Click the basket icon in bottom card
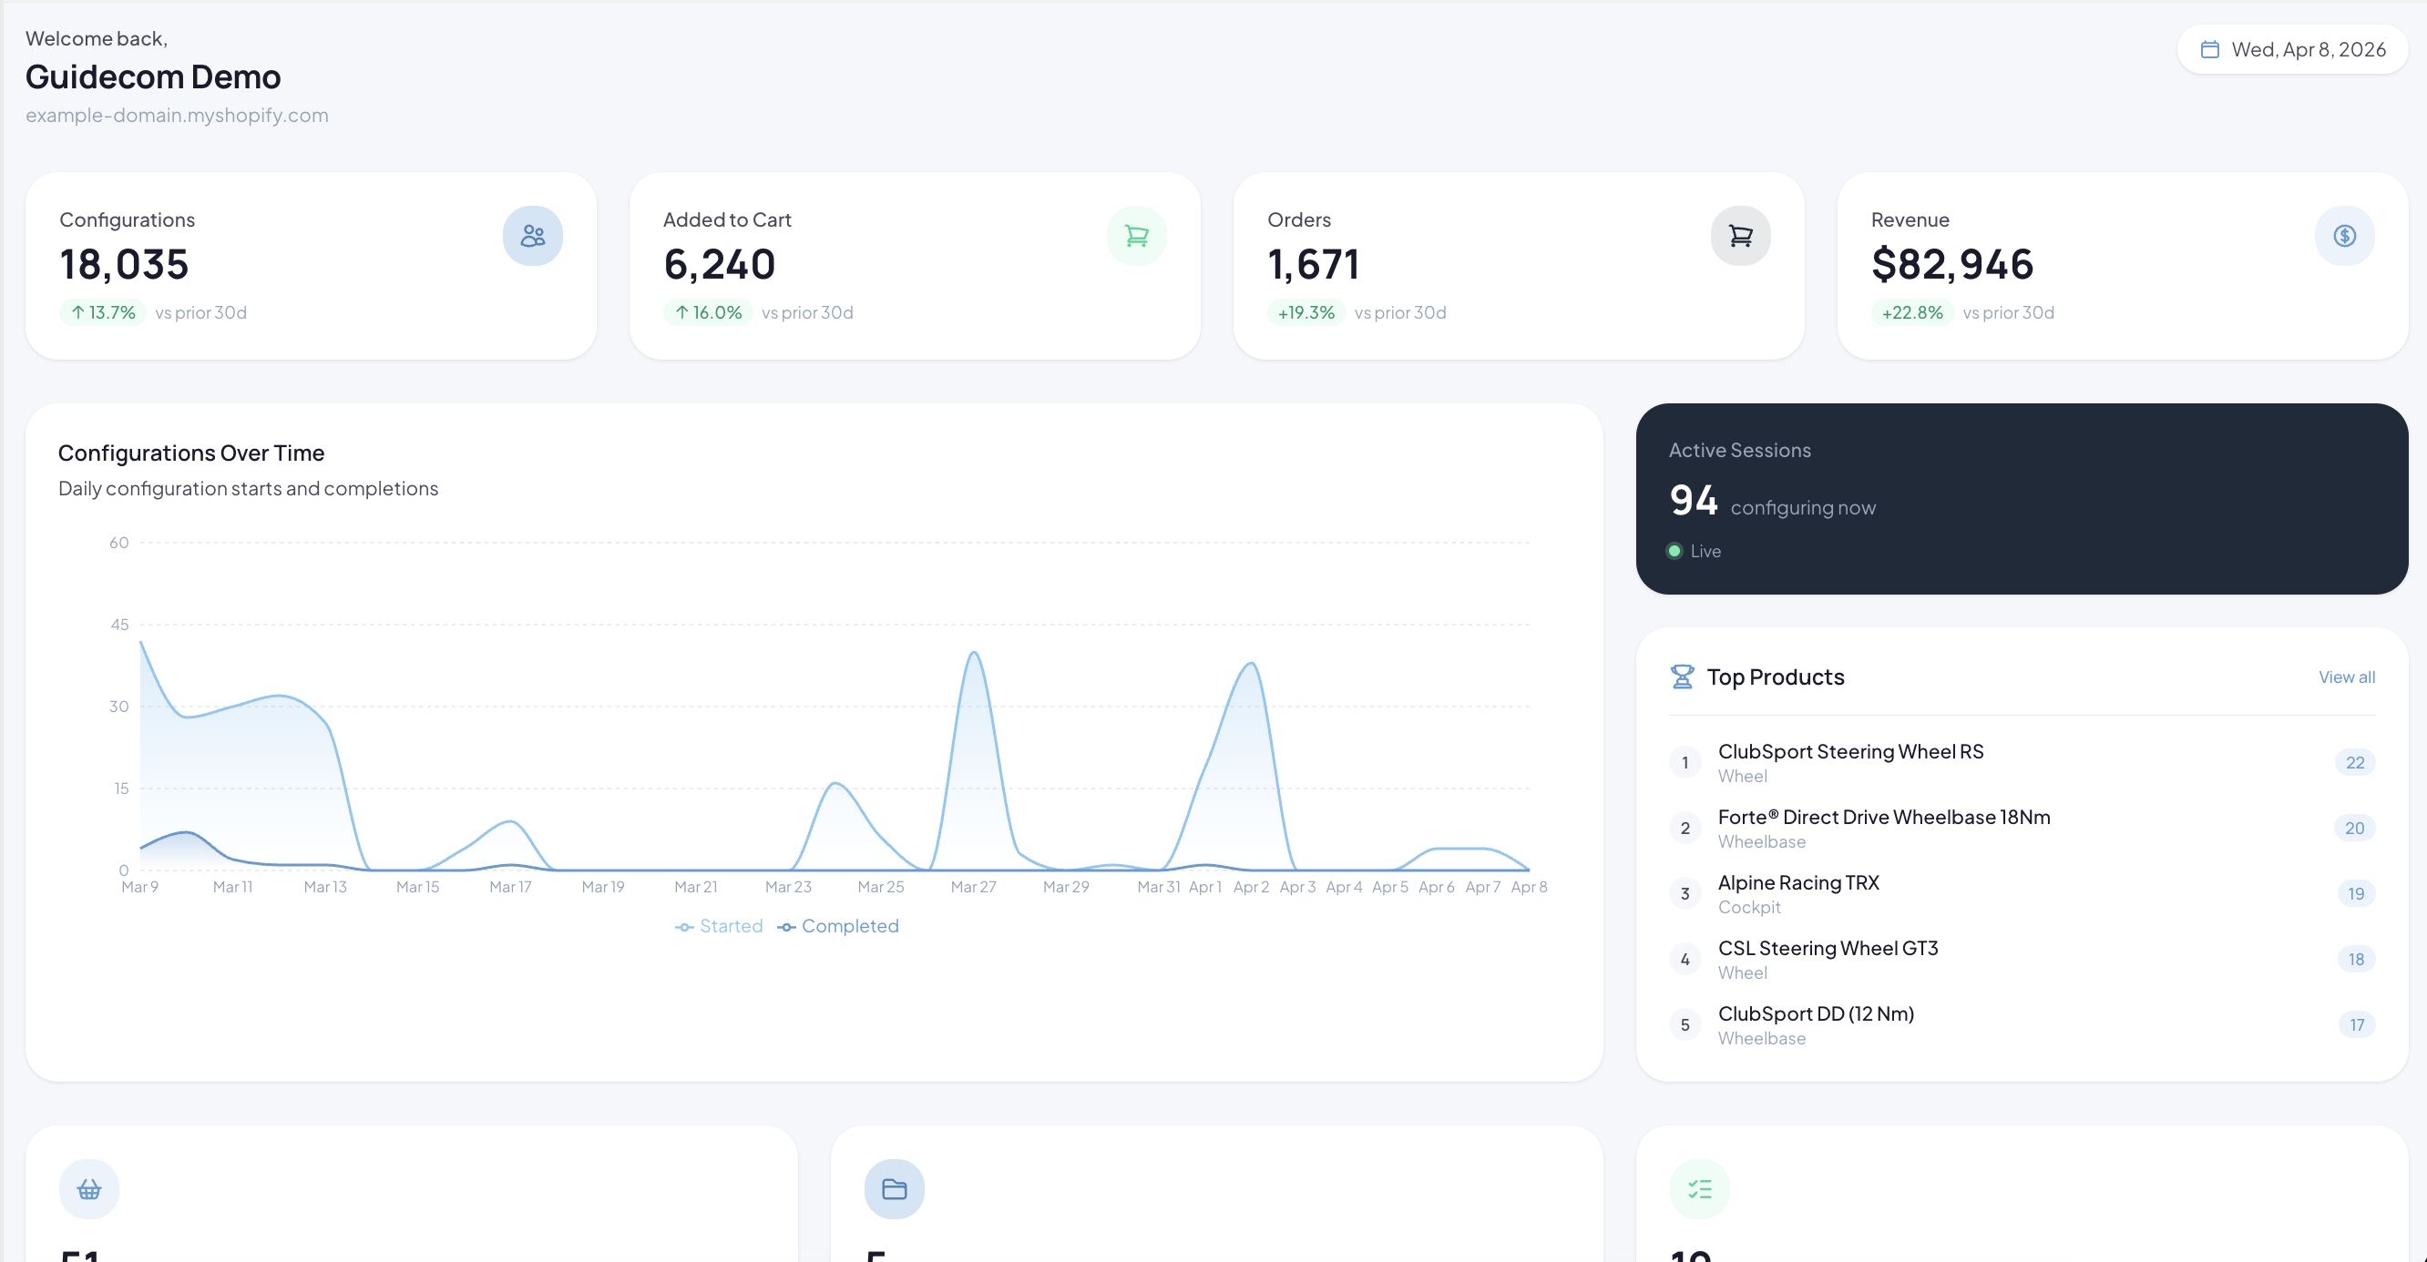Screen dimensions: 2427x1262 pos(89,1189)
